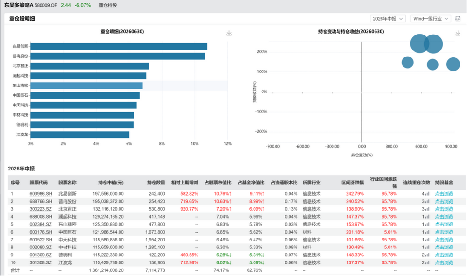Switch to the 重仓持股 tab
This screenshot has width=467, height=276.
click(108, 5)
